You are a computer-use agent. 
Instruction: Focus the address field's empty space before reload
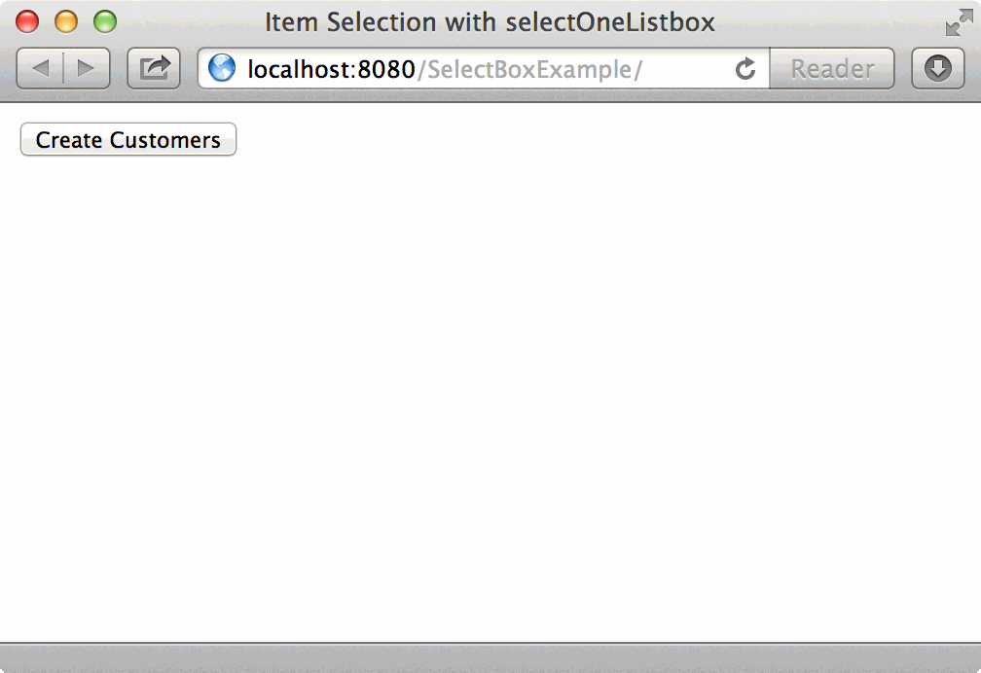tap(686, 69)
